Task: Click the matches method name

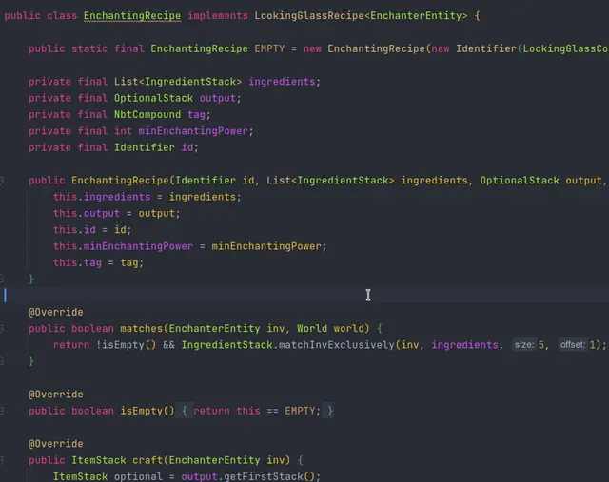Action: 142,329
